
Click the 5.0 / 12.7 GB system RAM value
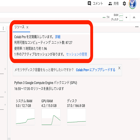23,106
